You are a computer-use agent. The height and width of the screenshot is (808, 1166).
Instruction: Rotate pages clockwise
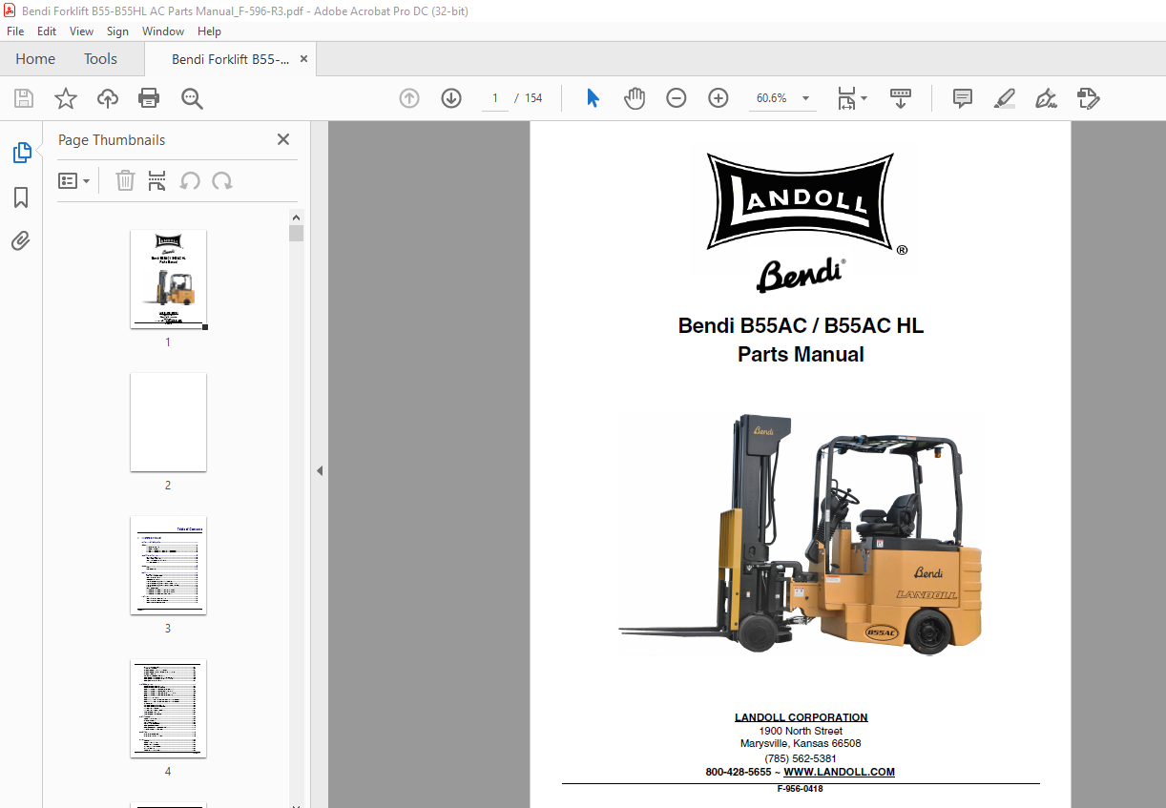222,180
